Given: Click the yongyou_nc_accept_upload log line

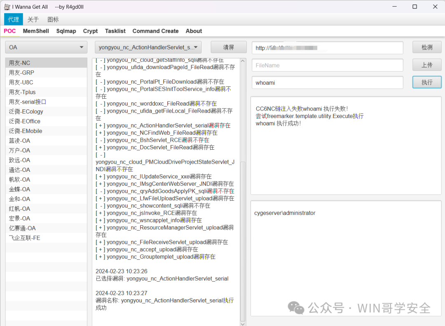Looking at the screenshot, I should tap(147, 250).
